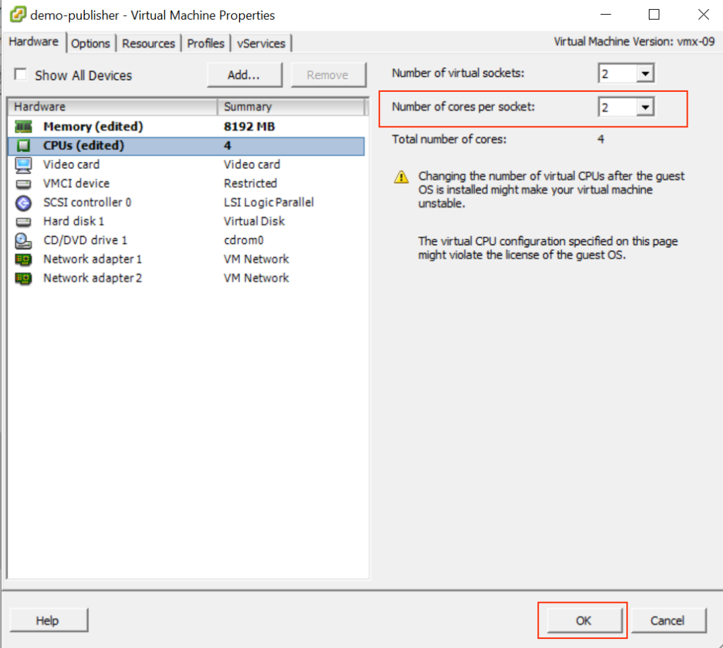
Task: Open the Resources tab
Action: [x=148, y=43]
